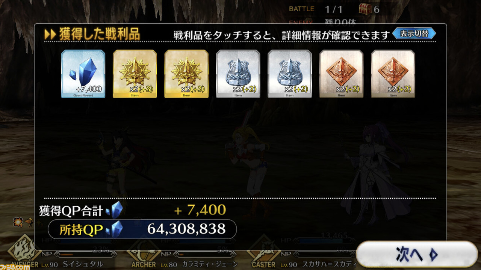481x270 pixels.
Task: Tap the crystal next to 獲得QP合計
Action: coord(114,210)
